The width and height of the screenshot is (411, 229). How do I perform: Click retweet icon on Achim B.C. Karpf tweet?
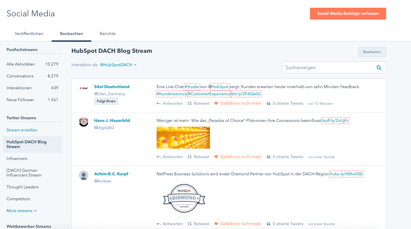[190, 224]
